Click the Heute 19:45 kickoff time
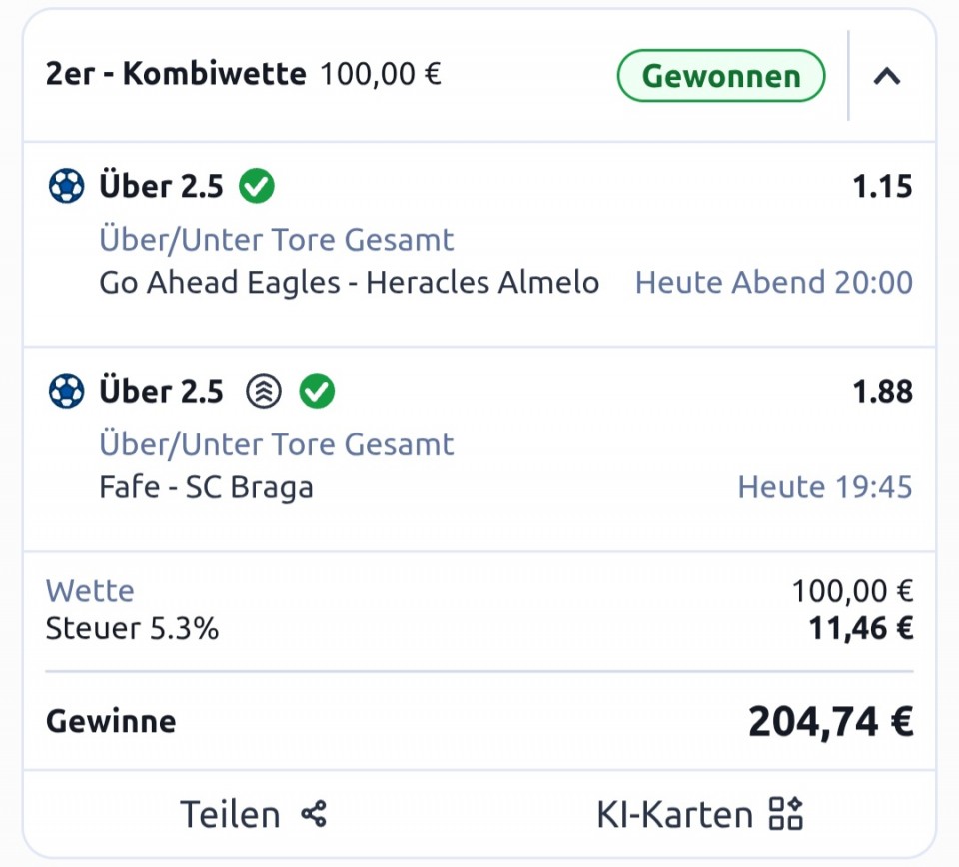The width and height of the screenshot is (959, 867). click(825, 487)
